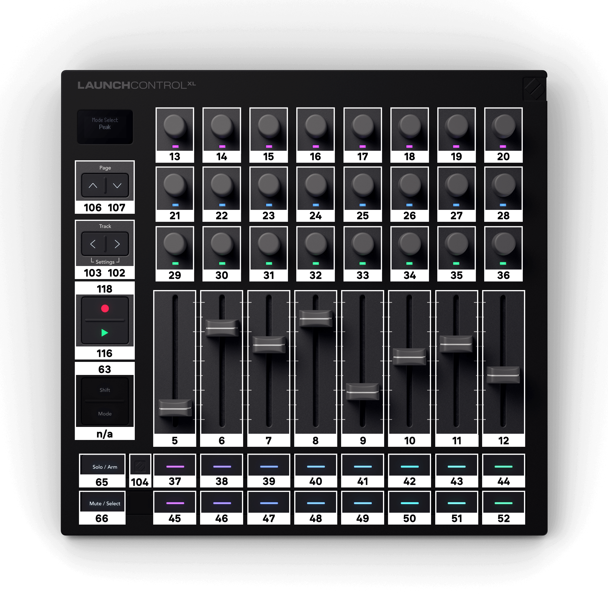Click the fader 6 handle
Image resolution: width=608 pixels, height=608 pixels.
pyautogui.click(x=222, y=328)
